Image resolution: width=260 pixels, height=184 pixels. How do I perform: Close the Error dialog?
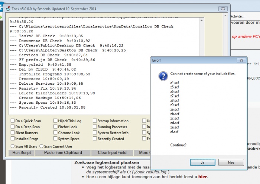[241, 60]
